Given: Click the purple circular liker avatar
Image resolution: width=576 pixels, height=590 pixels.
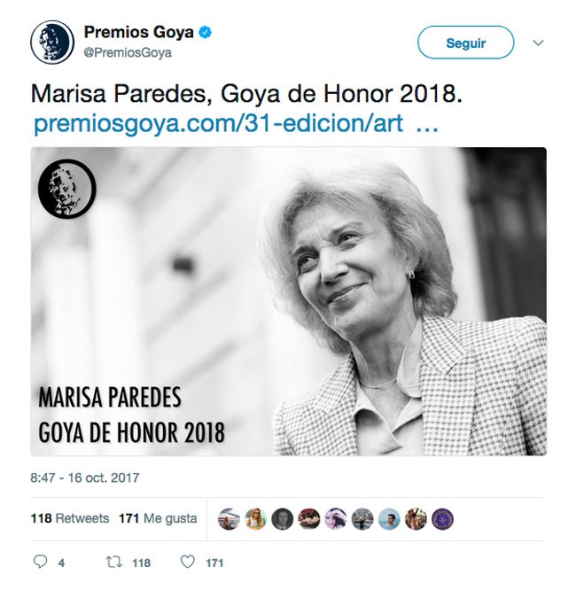Looking at the screenshot, I should (x=442, y=519).
